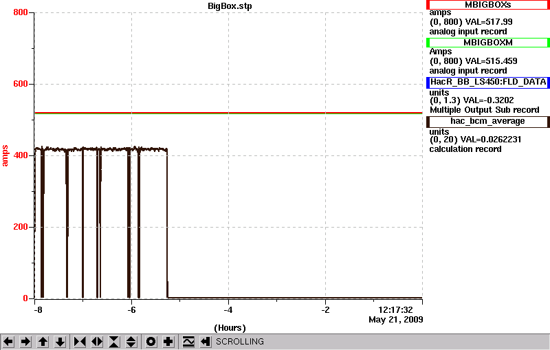Zoom out horizontally with outward-pointing triangles icon
This screenshot has width=550, height=350.
pos(97,342)
